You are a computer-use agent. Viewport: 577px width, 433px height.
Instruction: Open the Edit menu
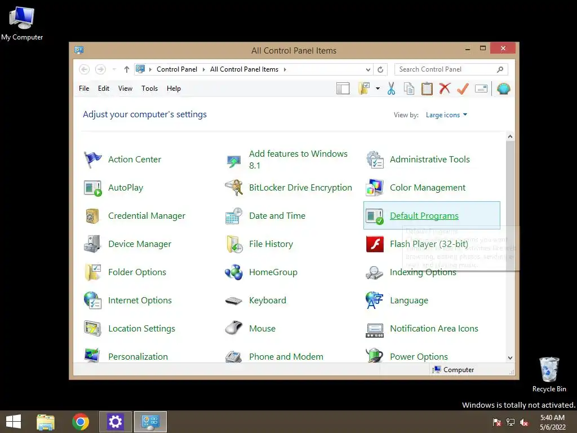click(x=104, y=89)
